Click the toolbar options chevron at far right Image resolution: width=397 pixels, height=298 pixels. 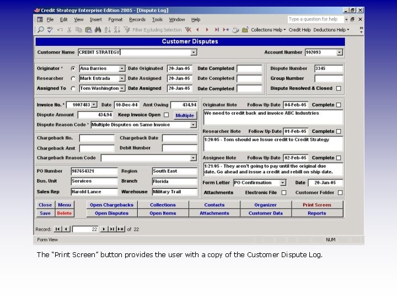tap(361, 30)
